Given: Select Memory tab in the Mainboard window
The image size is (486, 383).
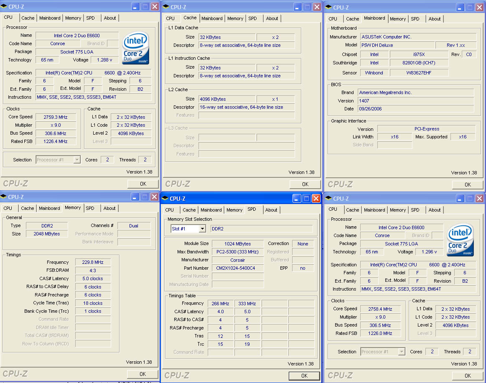Looking at the screenshot, I should pos(398,19).
